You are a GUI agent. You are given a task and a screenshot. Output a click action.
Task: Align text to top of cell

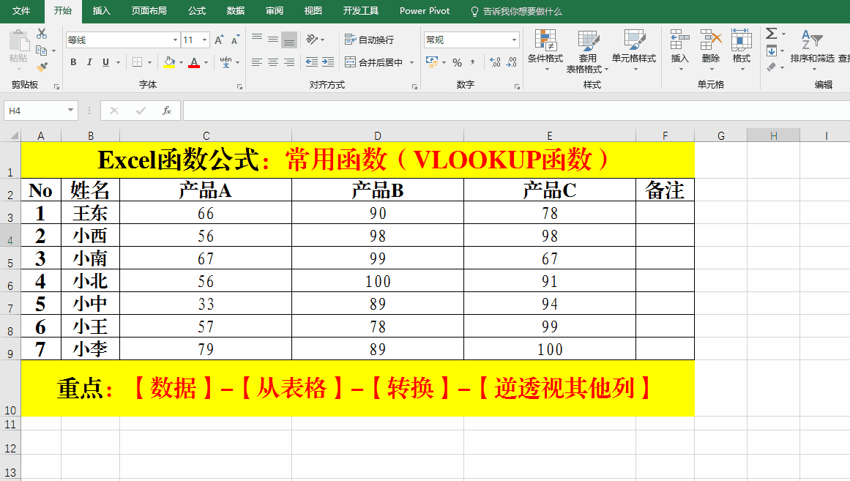(x=257, y=39)
